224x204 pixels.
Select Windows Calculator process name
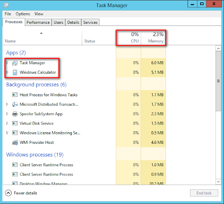coord(38,72)
